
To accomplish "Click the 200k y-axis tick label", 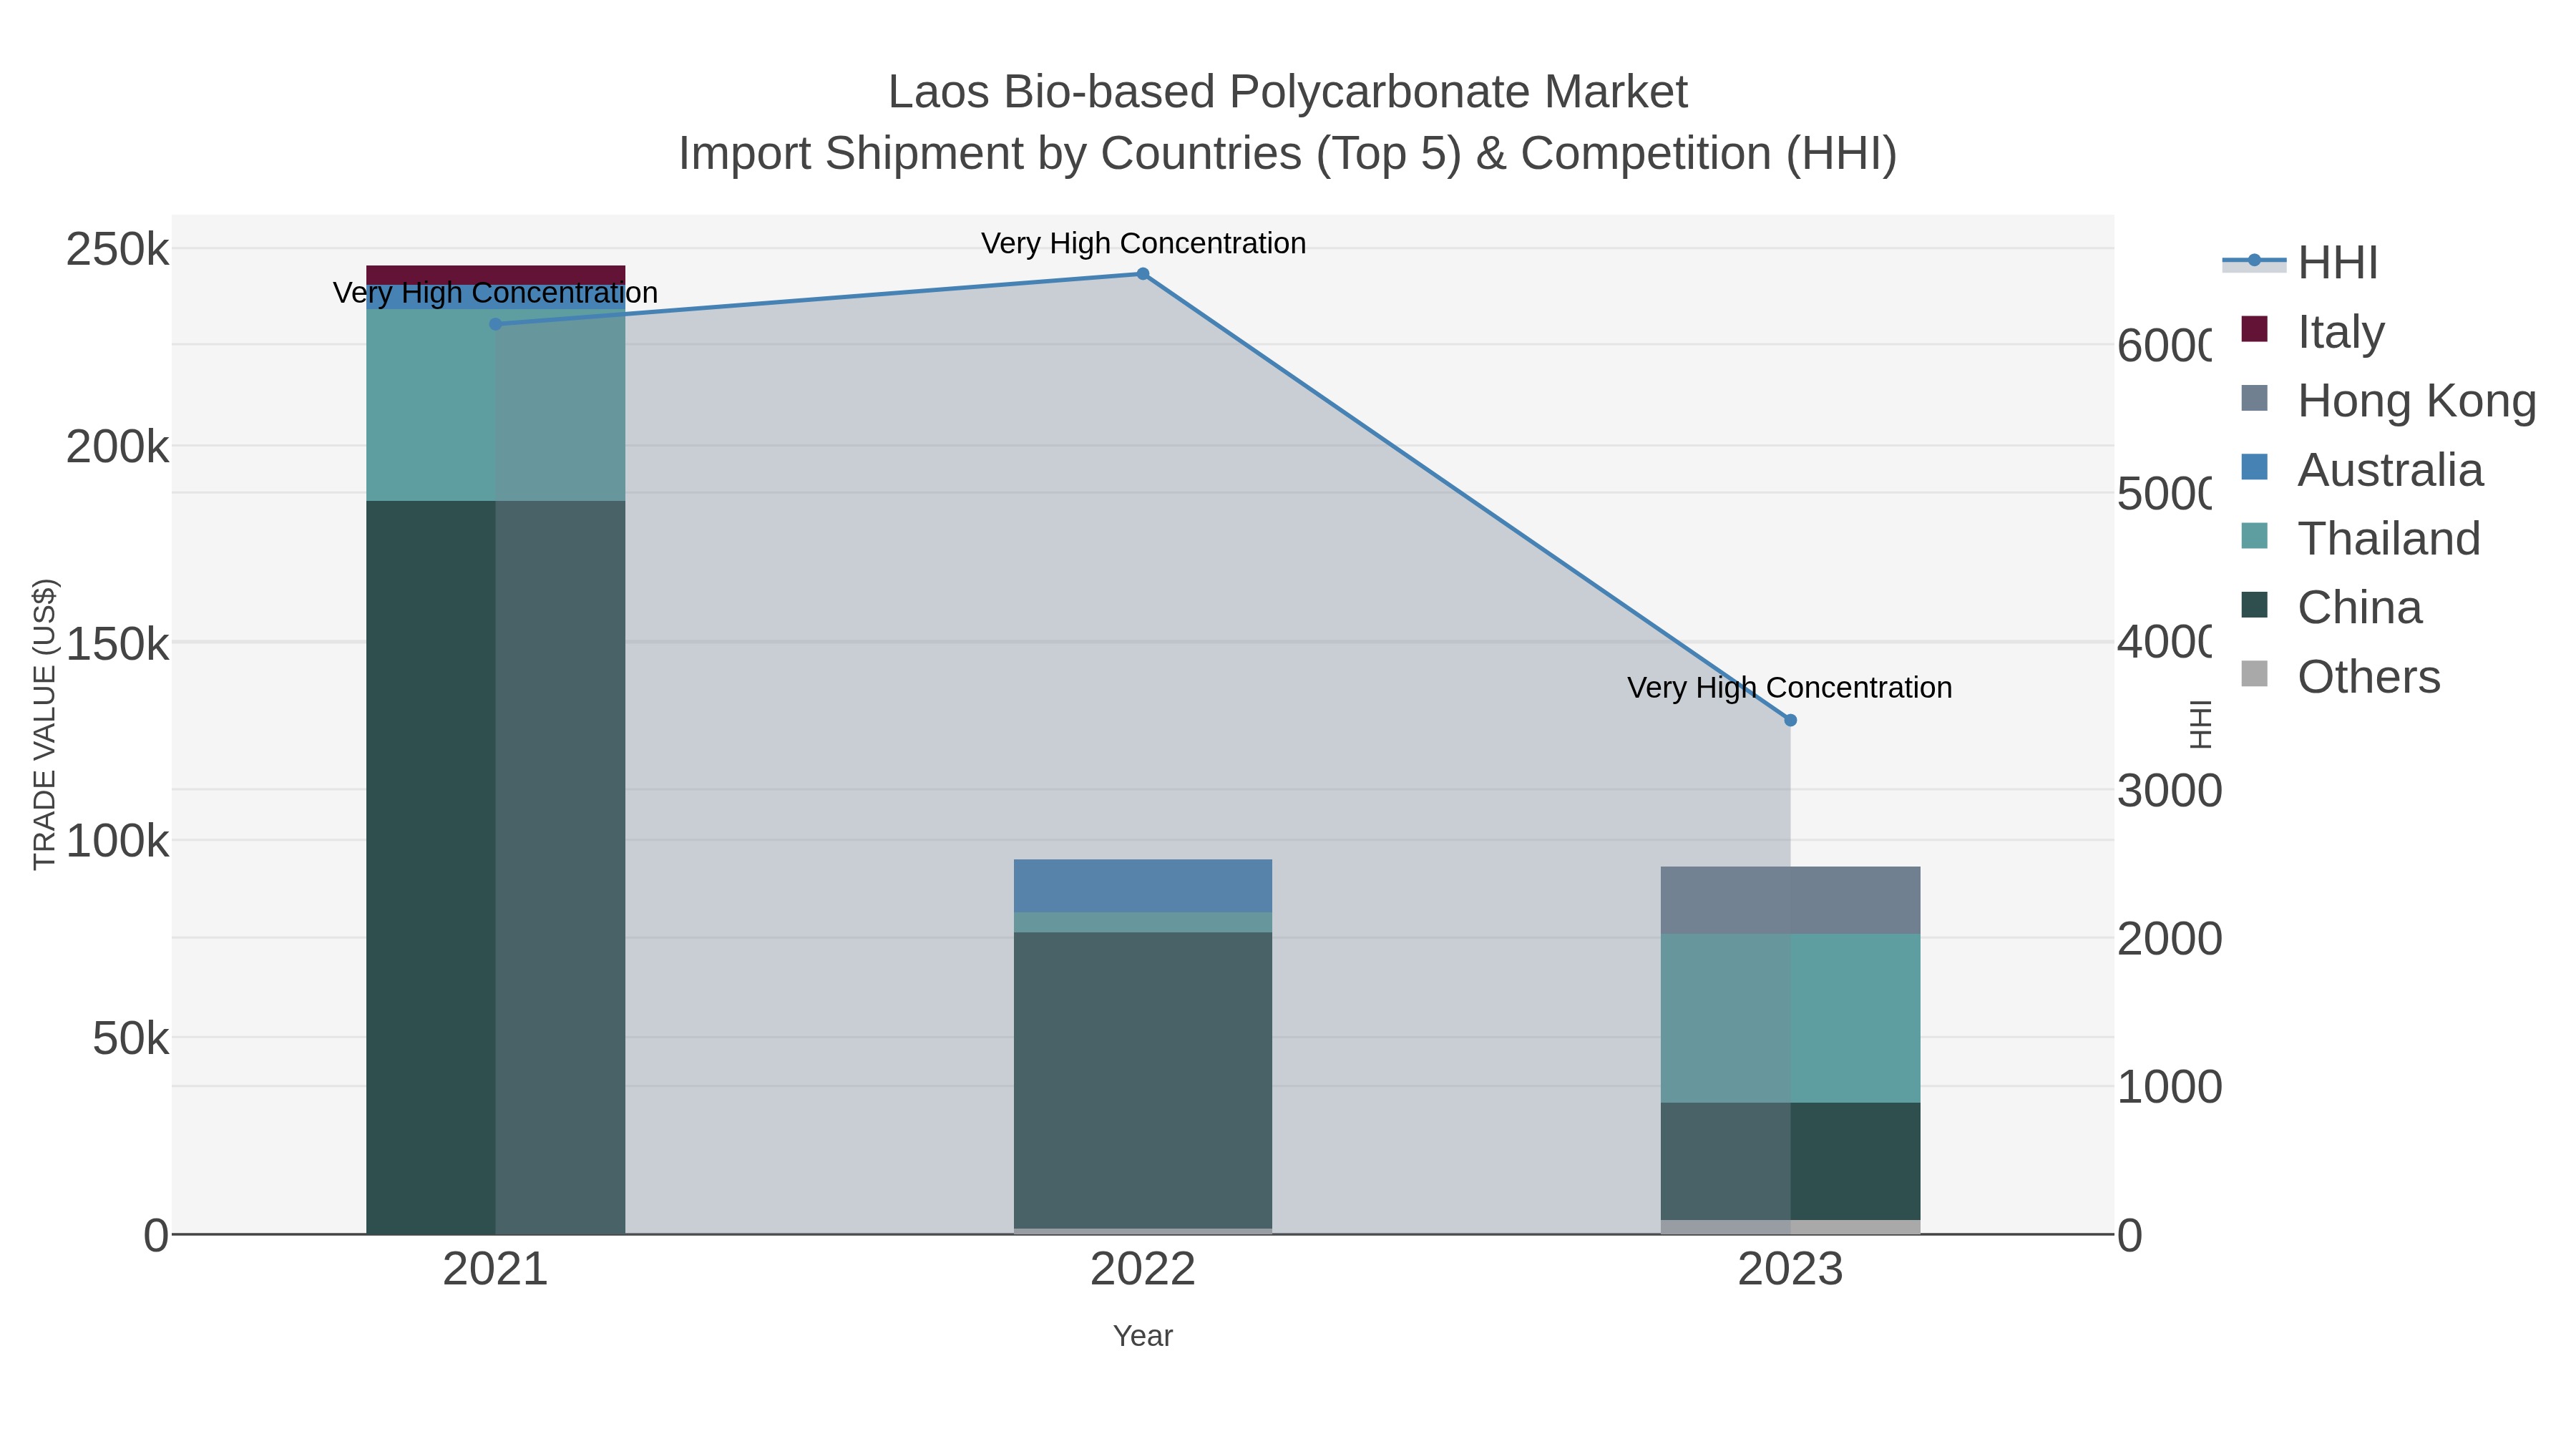I will (117, 447).
